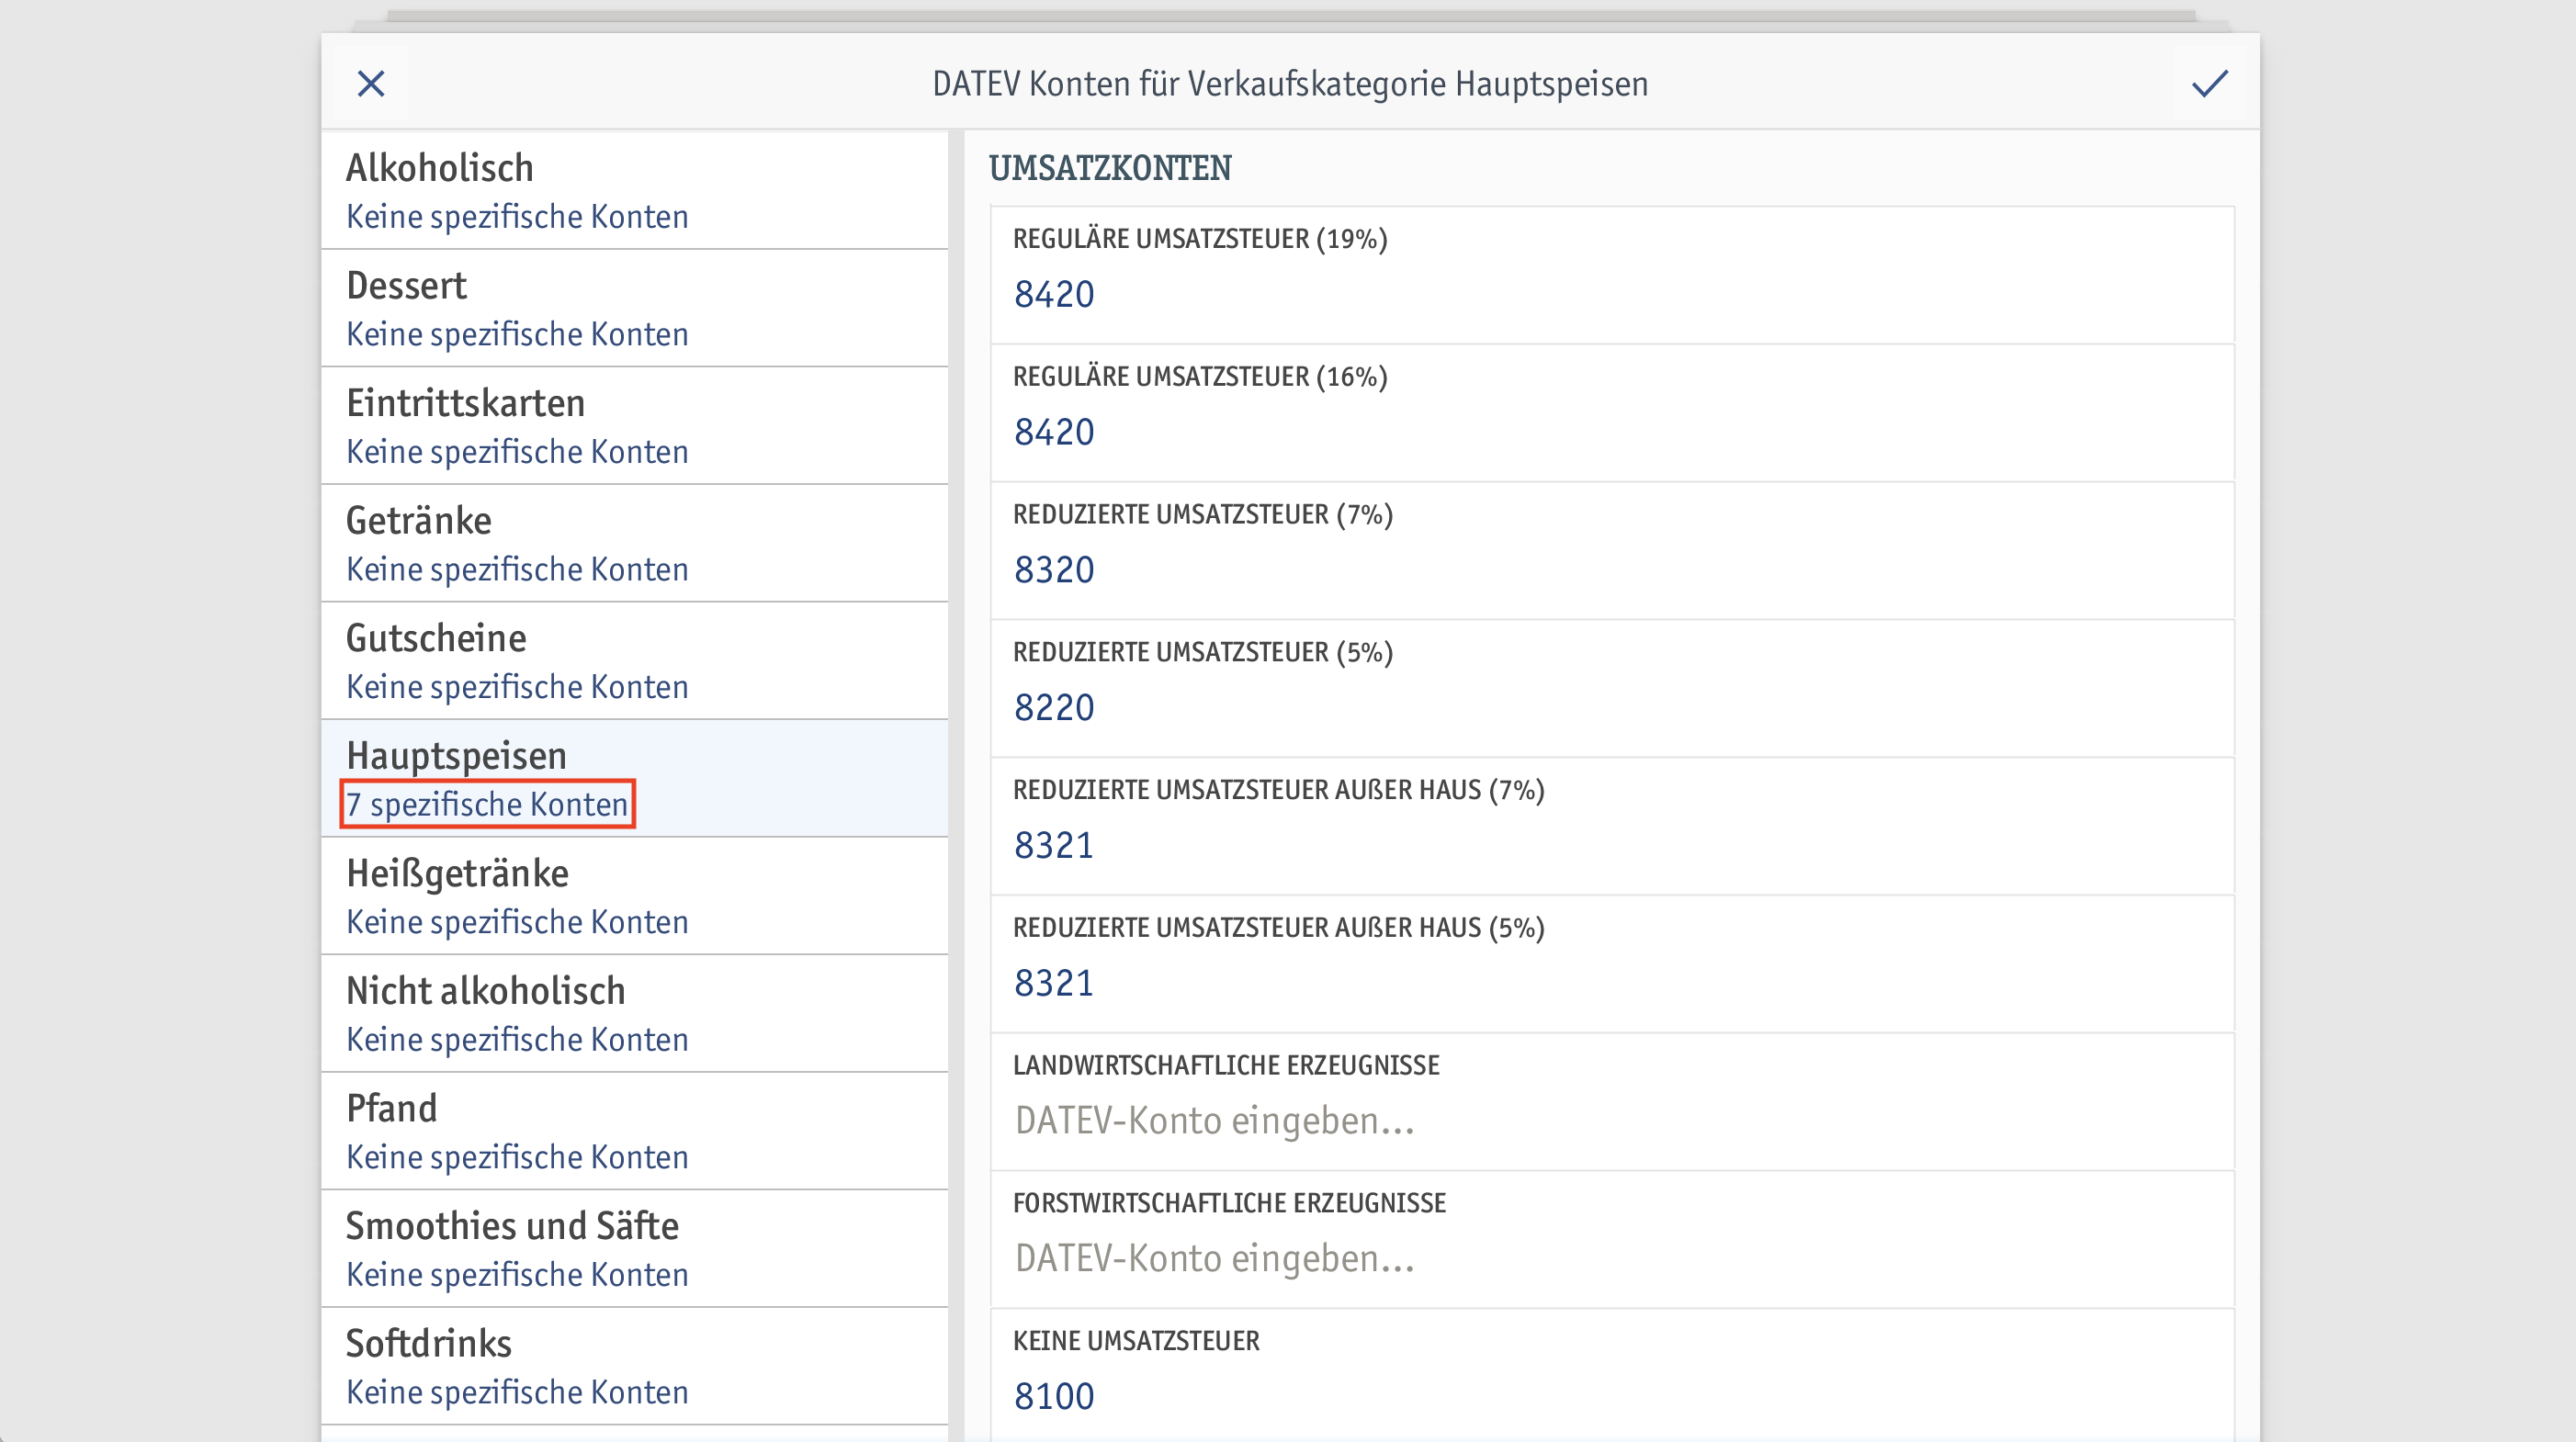
Task: Click 'Keine spezifische Konten' under Alkoholisch
Action: 517,217
